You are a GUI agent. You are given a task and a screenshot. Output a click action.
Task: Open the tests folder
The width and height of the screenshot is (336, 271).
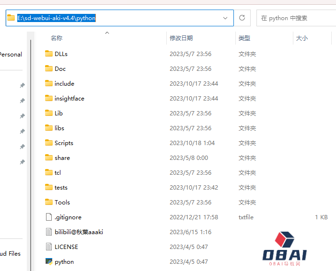61,187
